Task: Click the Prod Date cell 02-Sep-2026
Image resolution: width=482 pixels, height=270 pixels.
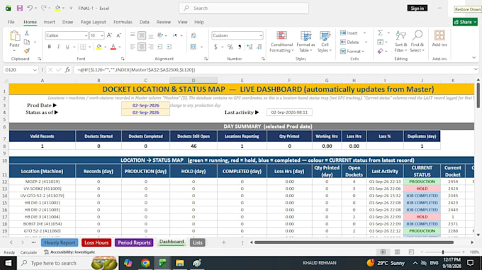Action: click(x=146, y=105)
